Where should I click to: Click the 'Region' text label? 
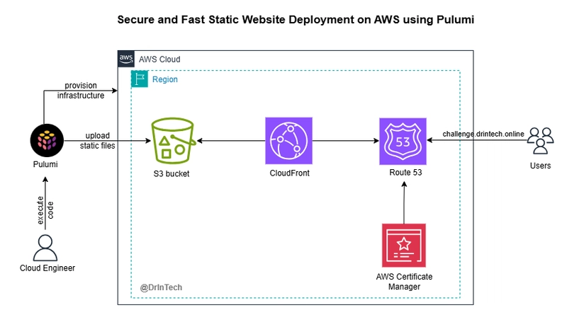coord(165,79)
